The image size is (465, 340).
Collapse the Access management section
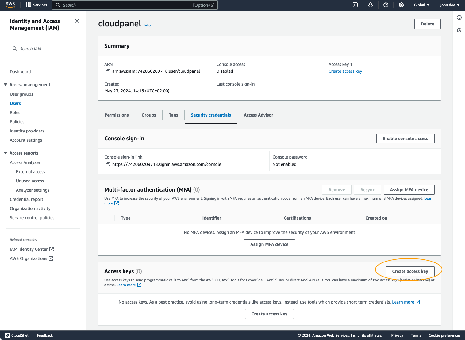(5, 85)
